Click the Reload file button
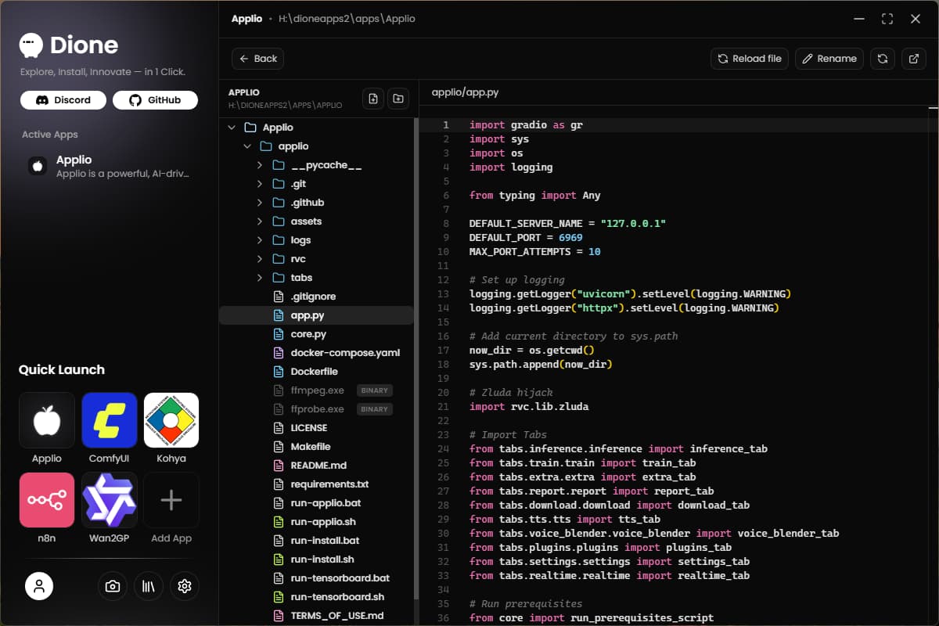 [749, 59]
